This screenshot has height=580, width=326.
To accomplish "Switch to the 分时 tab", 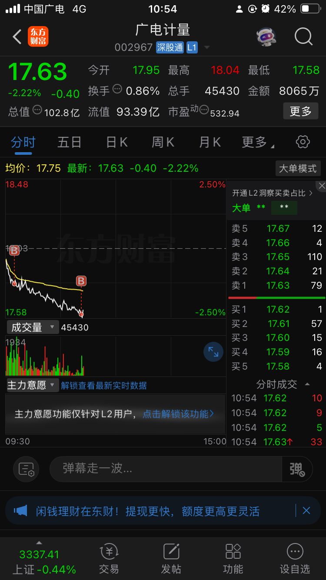I will pyautogui.click(x=23, y=142).
